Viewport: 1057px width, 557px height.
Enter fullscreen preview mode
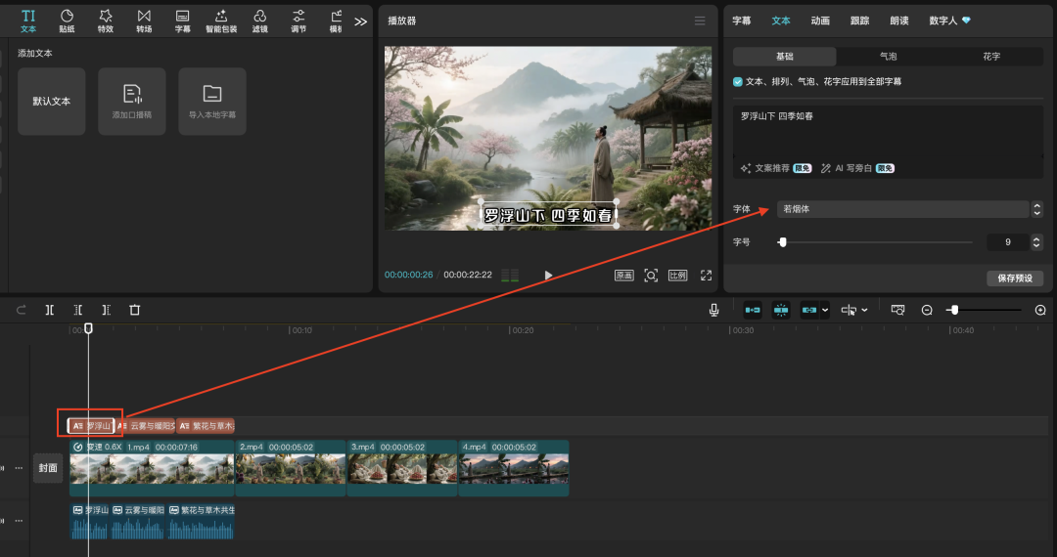pyautogui.click(x=706, y=276)
